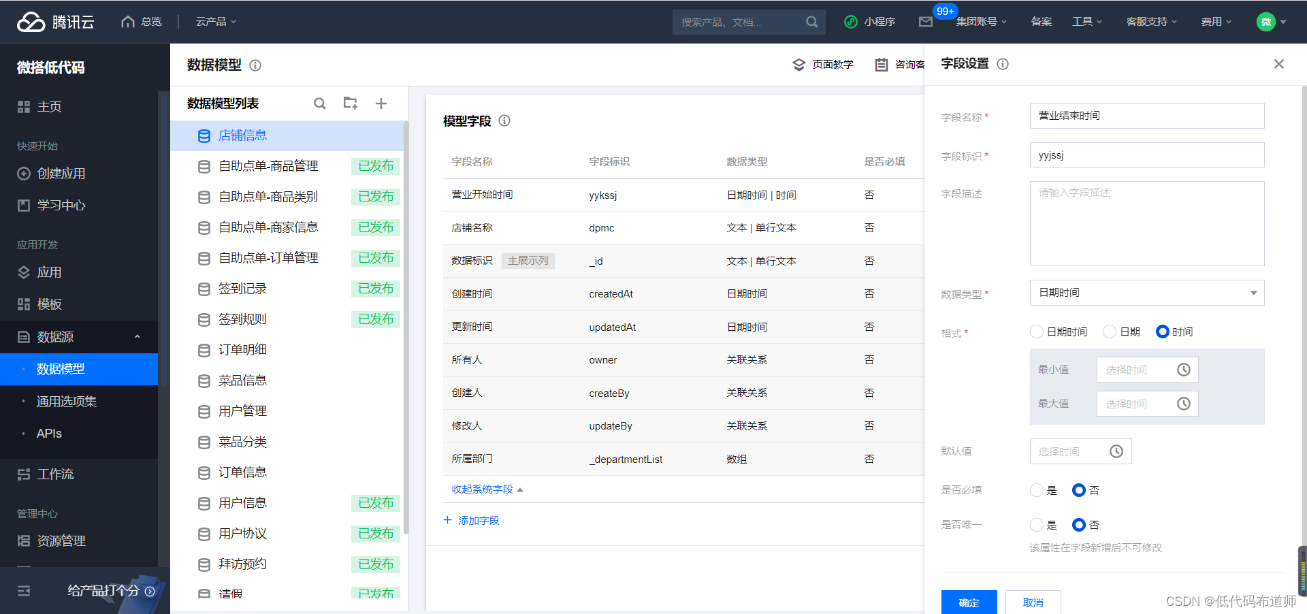The width and height of the screenshot is (1307, 614).
Task: Click the 给产品打个分 rating icon
Action: pos(150,592)
